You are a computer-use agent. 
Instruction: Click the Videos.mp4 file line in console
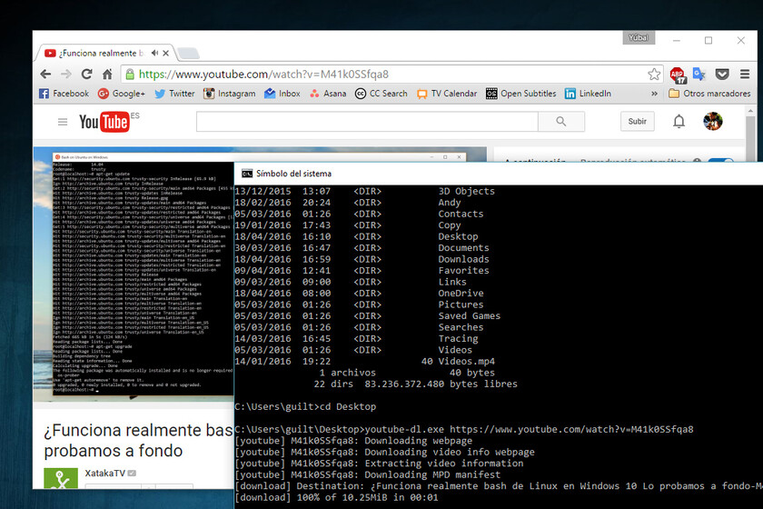pos(365,361)
